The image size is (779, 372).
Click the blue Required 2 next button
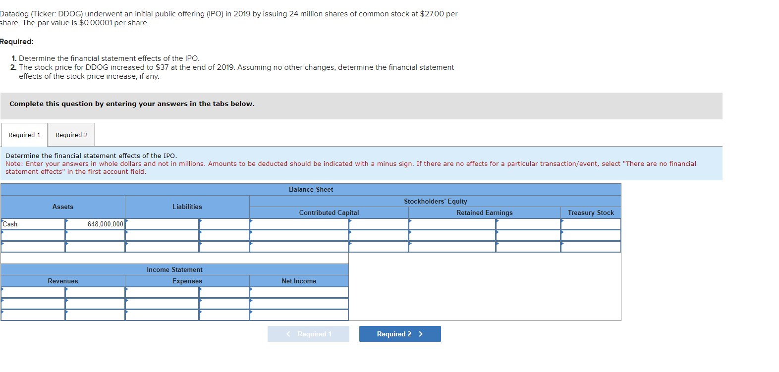pos(400,334)
